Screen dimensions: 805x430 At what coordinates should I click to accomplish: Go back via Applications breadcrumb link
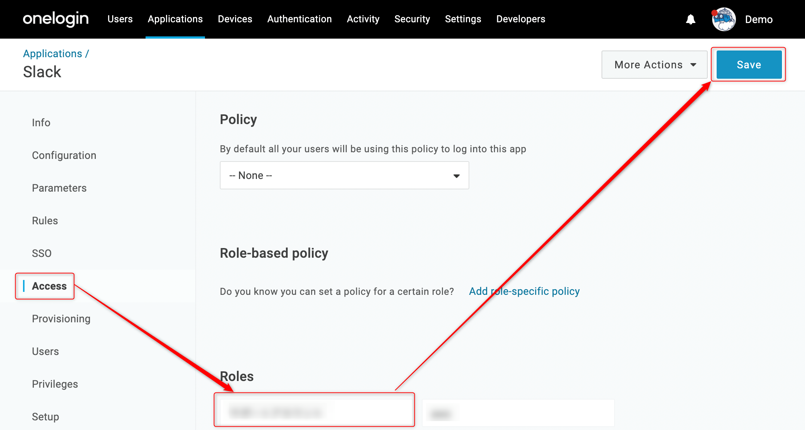pos(52,53)
